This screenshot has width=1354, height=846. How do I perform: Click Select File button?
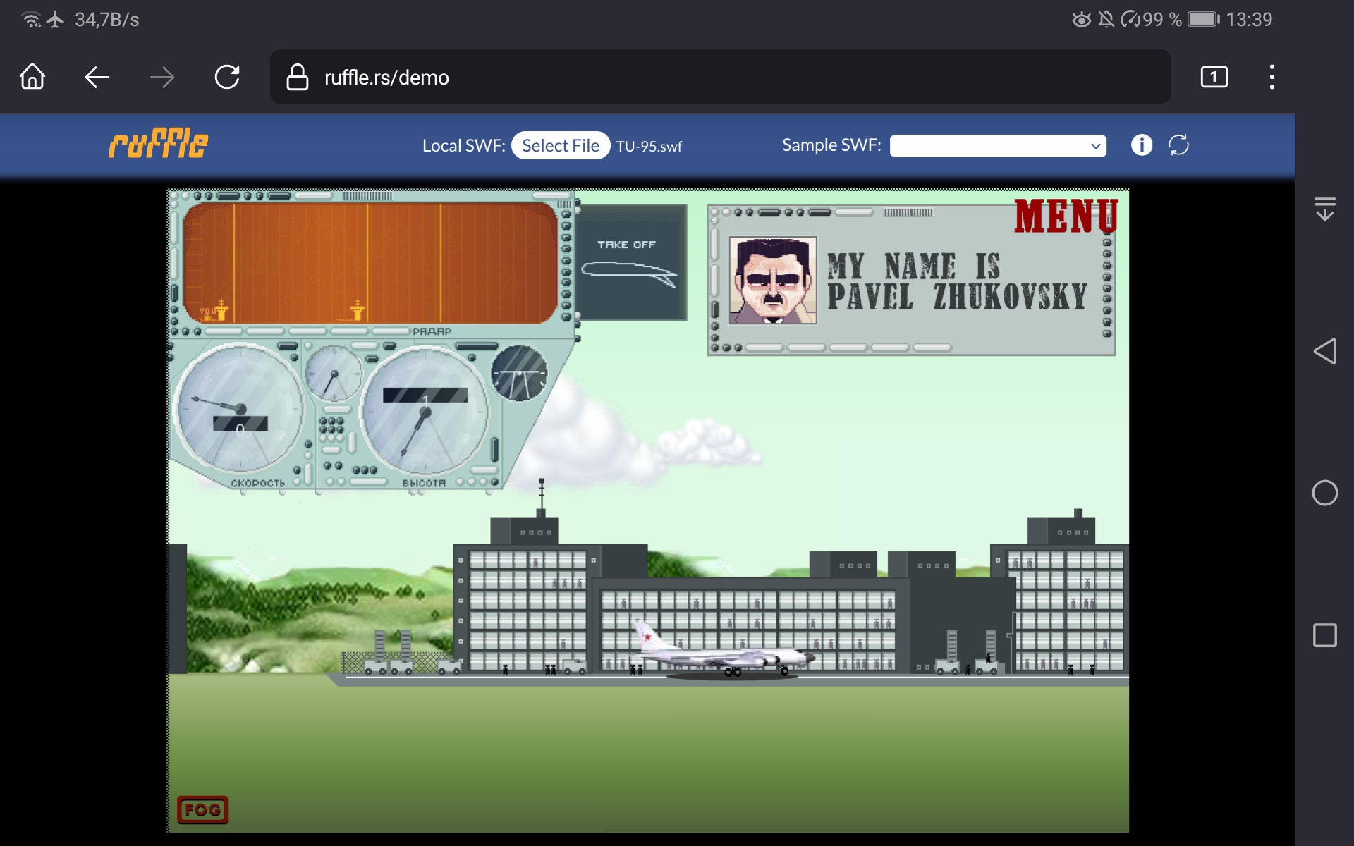click(x=560, y=146)
